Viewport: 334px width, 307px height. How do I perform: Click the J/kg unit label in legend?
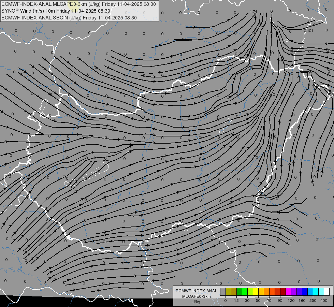point(197,302)
